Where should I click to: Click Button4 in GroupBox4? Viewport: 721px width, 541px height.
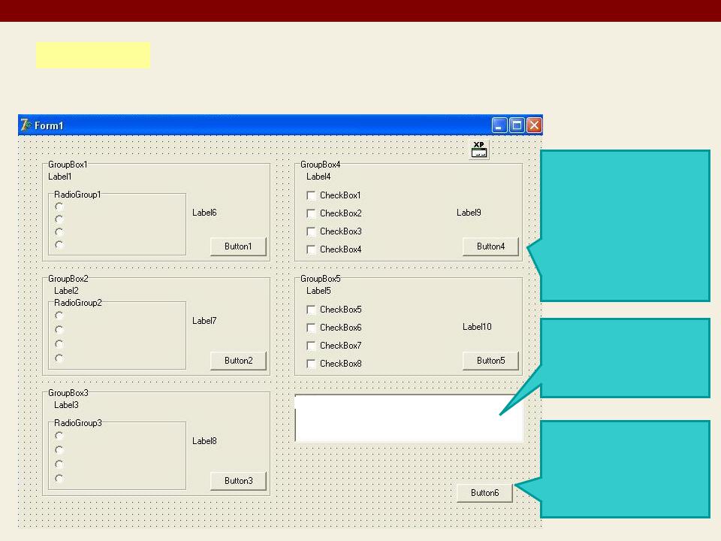(x=490, y=246)
